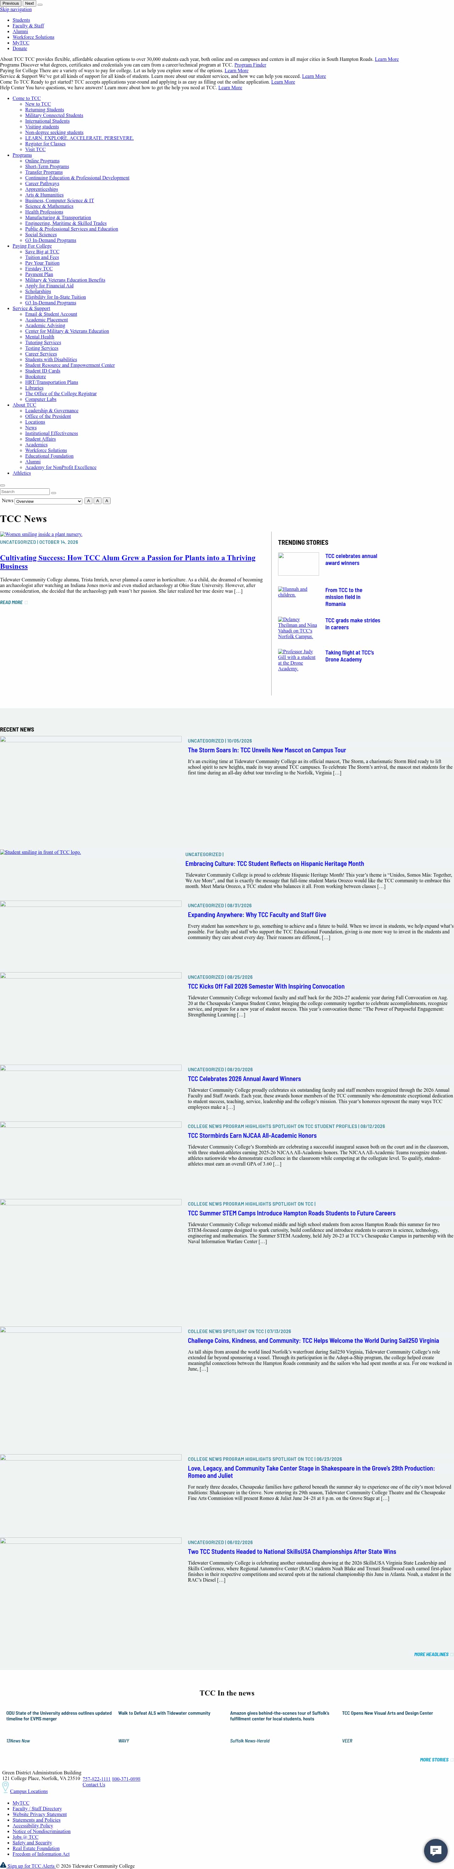The width and height of the screenshot is (454, 1869).
Task: Open the Accessibility Policy footer link
Action: click(x=33, y=1825)
